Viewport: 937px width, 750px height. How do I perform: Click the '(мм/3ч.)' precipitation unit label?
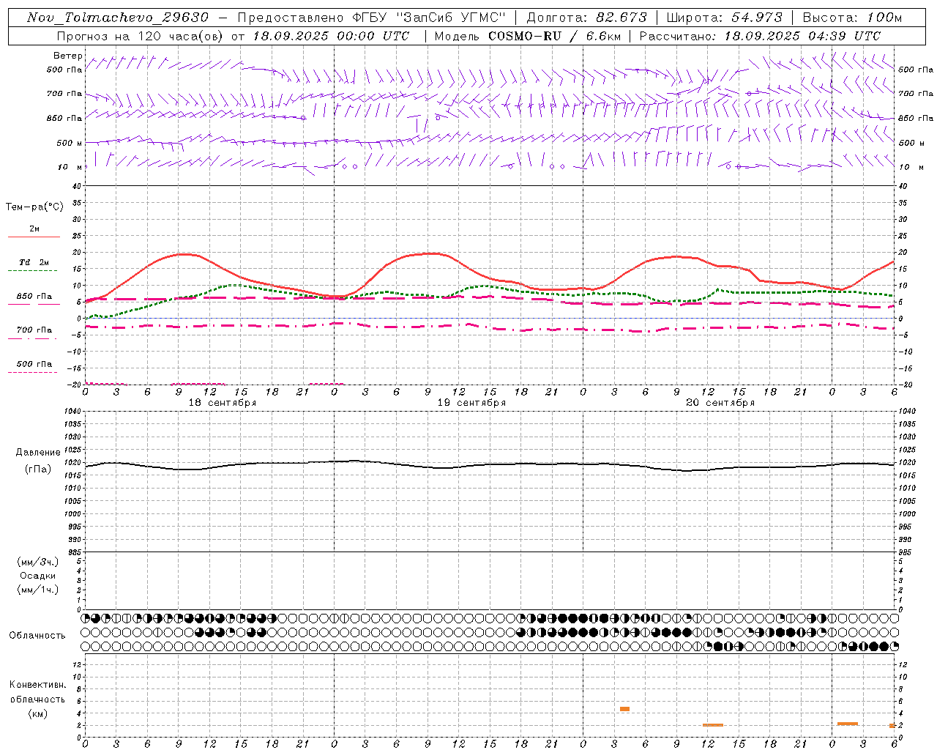point(38,562)
